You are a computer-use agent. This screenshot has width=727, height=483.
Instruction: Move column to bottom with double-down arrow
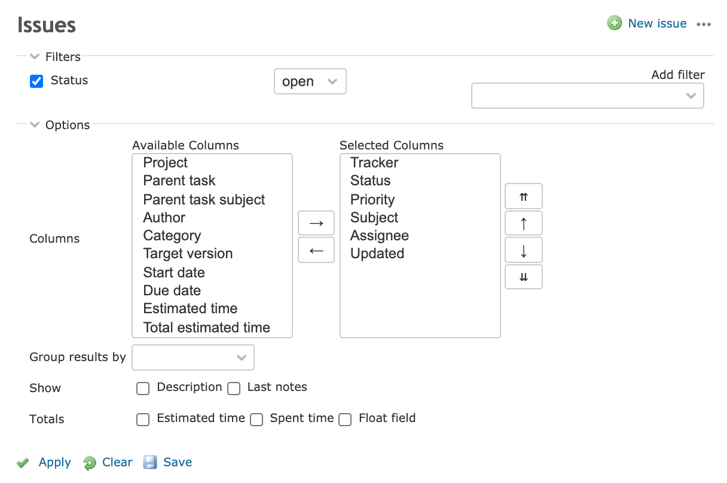(x=524, y=277)
